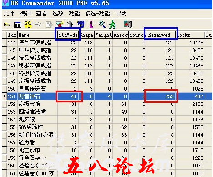213x177 pixels.
Task: Click the Shape column header
Action: click(x=86, y=35)
